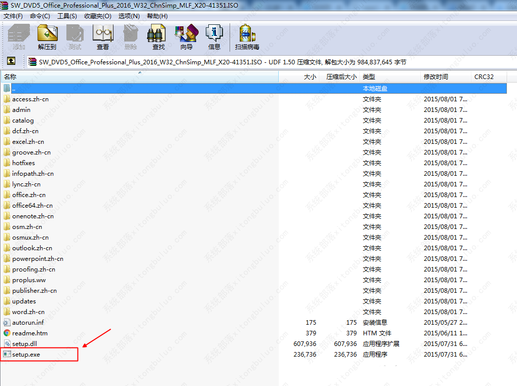Click the Delete (删除) toolbar icon

pyautogui.click(x=131, y=33)
